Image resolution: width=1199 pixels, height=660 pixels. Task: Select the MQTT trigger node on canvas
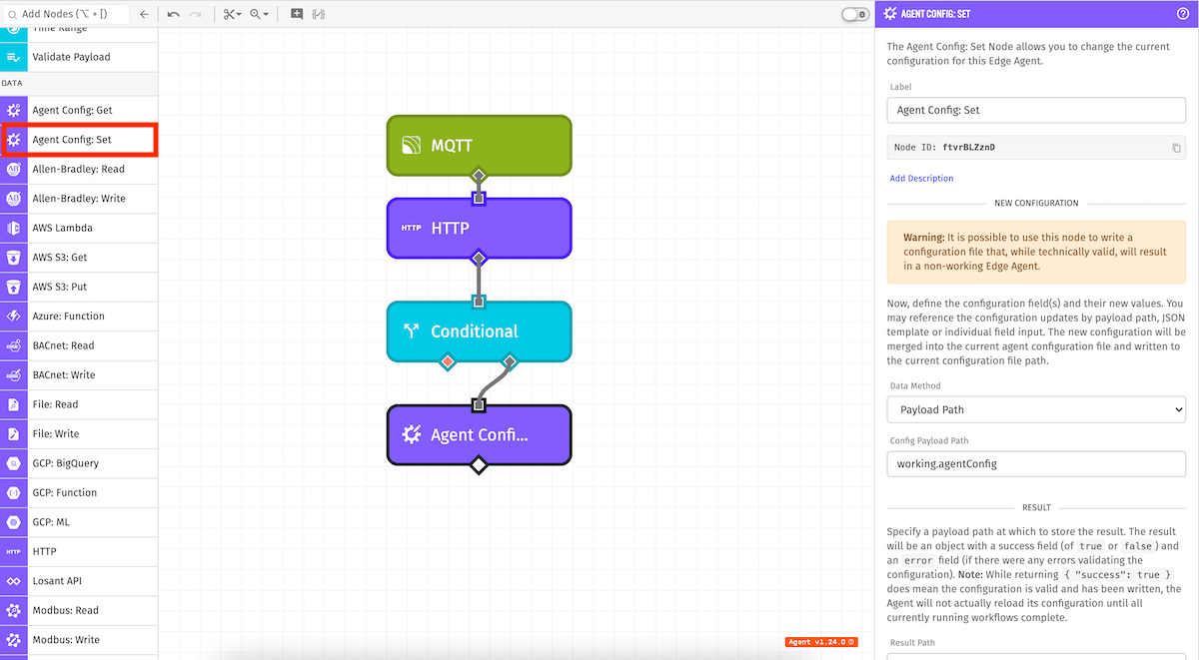tap(479, 146)
